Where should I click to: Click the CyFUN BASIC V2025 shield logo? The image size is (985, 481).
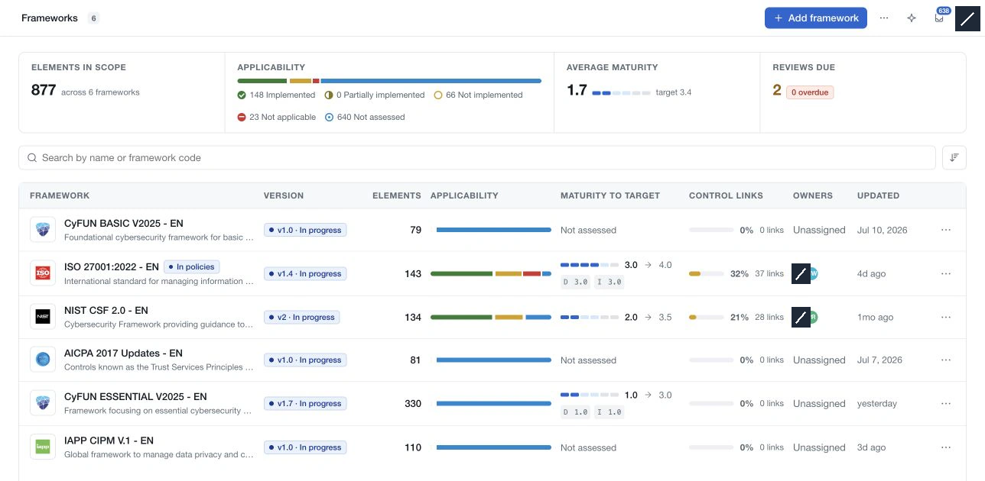click(43, 230)
